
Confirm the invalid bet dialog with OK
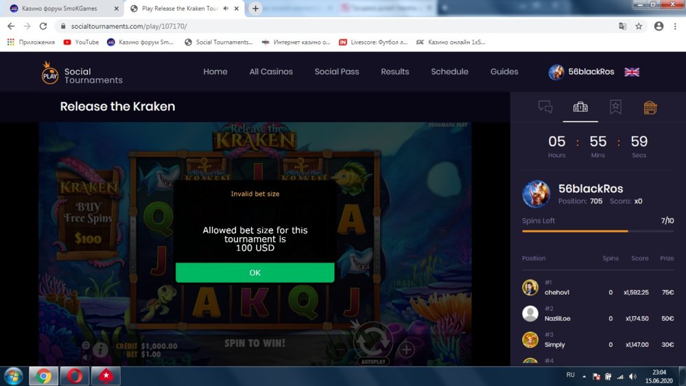[255, 272]
